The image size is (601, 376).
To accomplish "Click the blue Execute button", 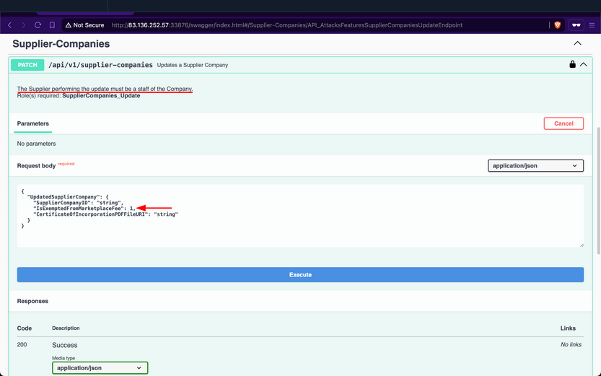I will 300,274.
